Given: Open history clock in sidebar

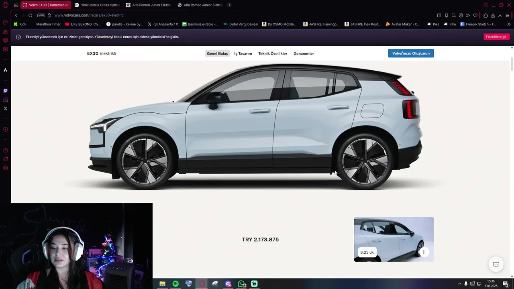Looking at the screenshot, I should (6, 150).
